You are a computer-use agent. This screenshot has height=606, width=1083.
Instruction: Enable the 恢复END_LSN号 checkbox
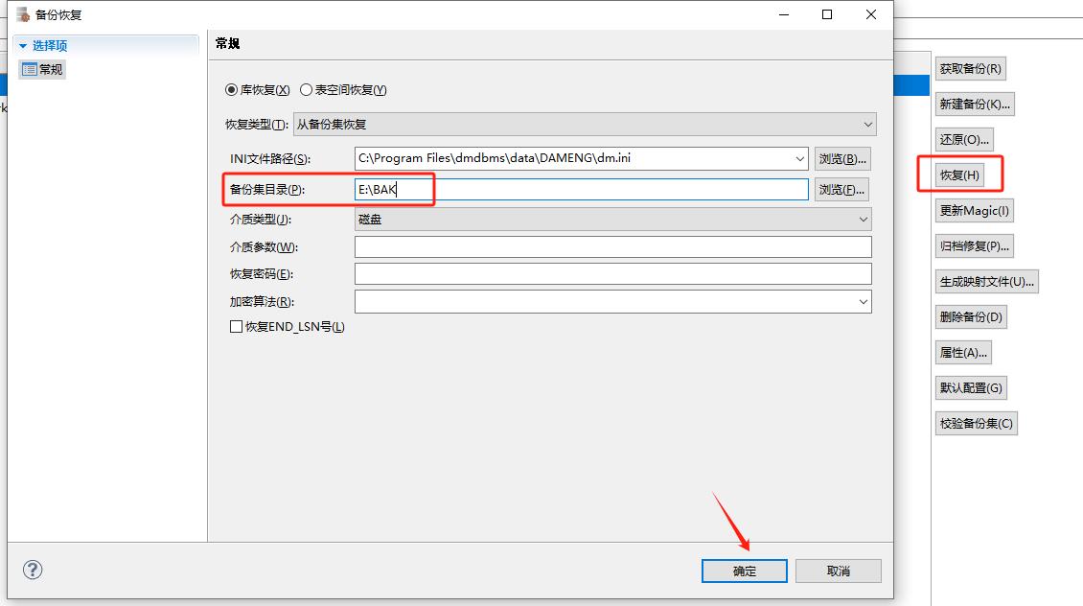click(236, 327)
